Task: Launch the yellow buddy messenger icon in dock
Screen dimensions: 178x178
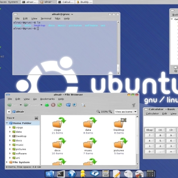Action: [83, 174]
